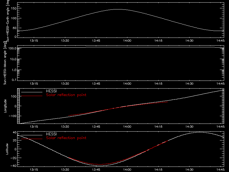This screenshot has height=172, width=229.
Task: Click 14:15 time label under Longitude plot
Action: [158, 126]
